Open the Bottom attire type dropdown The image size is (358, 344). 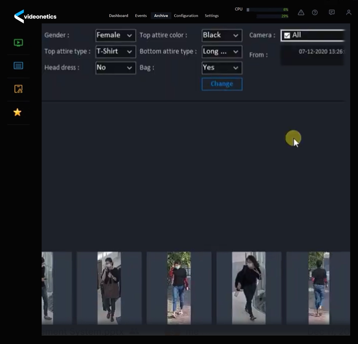[x=222, y=52]
